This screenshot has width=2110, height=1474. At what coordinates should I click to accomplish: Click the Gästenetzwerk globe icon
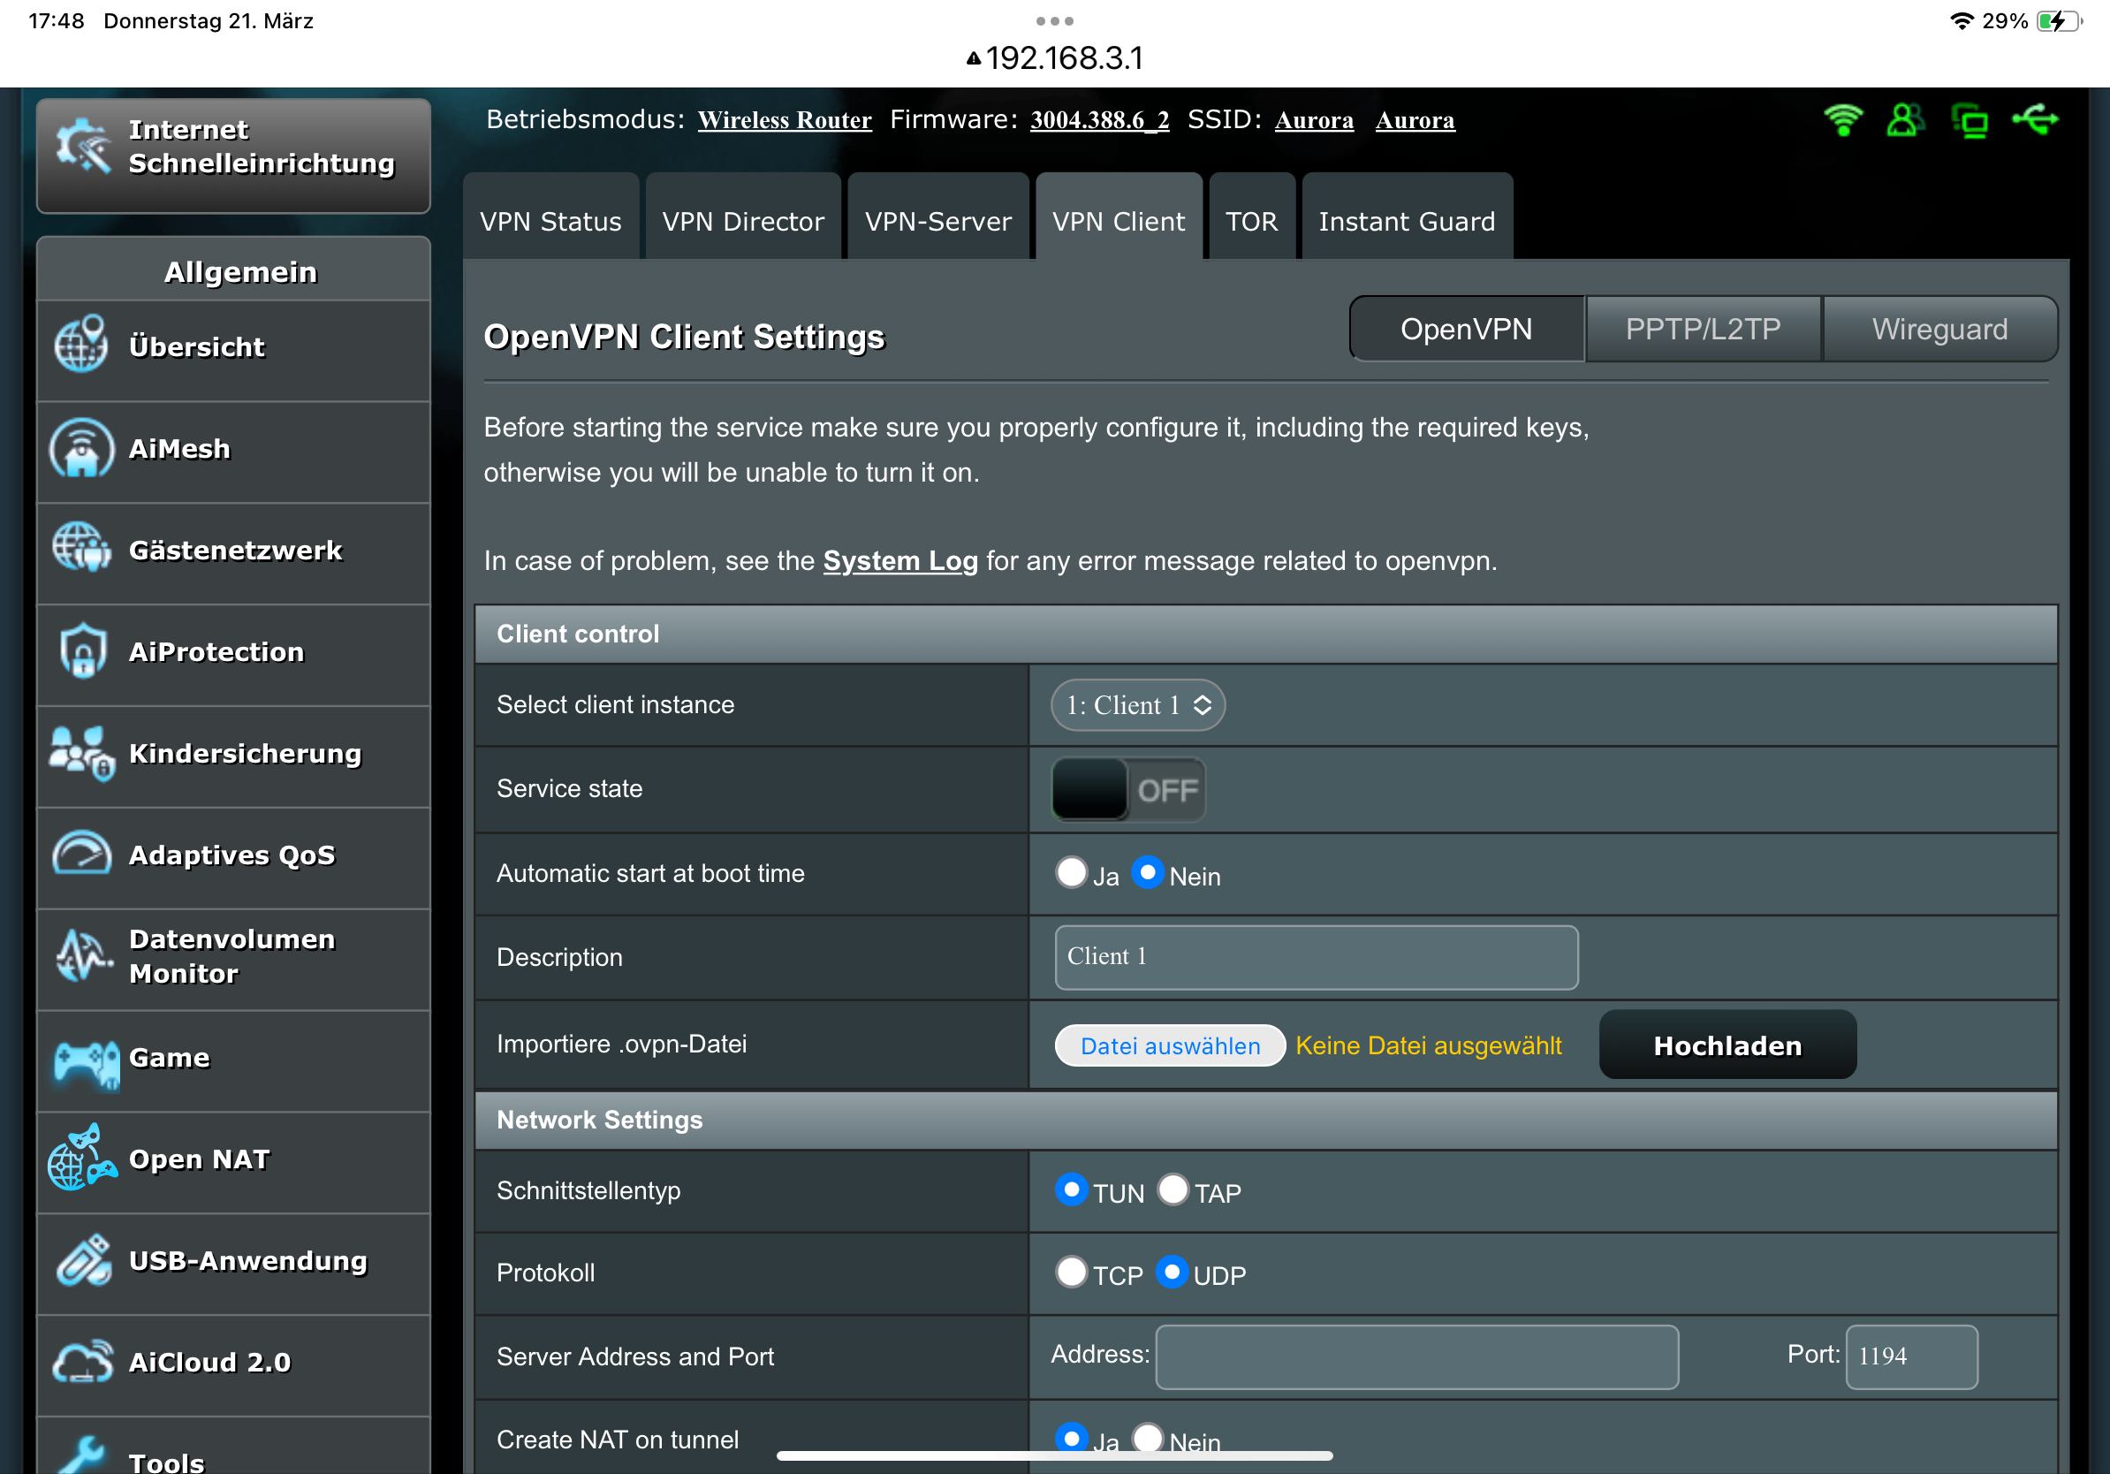(x=82, y=550)
